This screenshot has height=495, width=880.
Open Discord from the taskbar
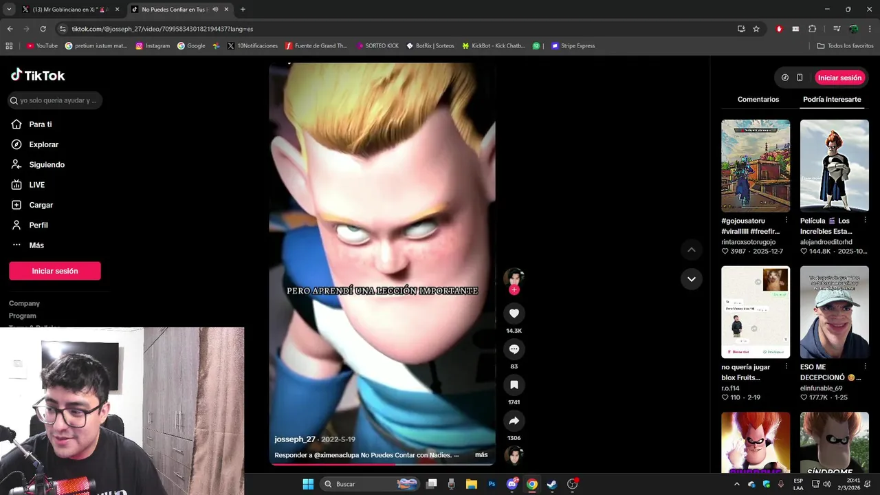coord(512,484)
